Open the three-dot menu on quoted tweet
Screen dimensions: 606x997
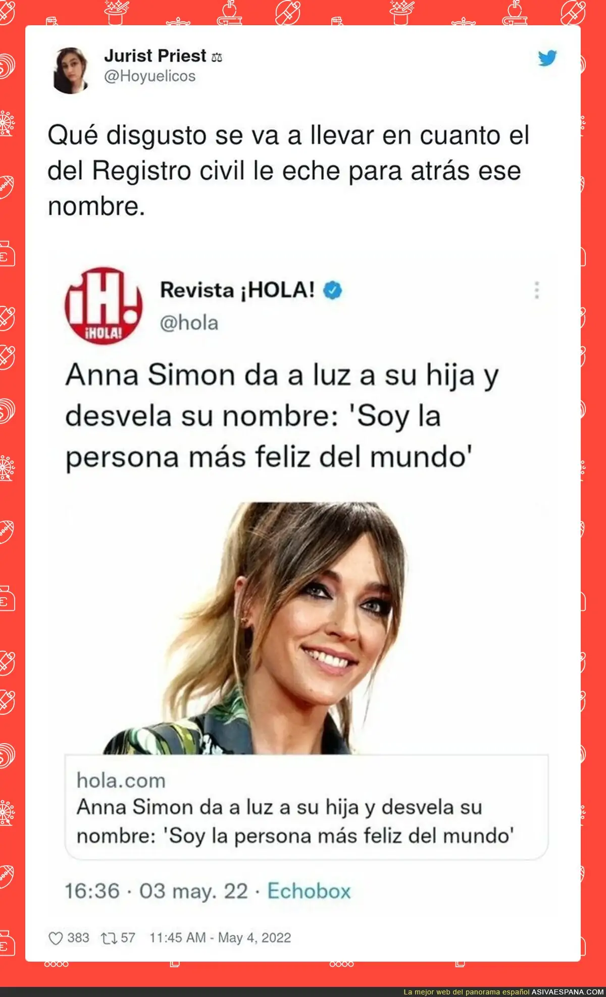tap(537, 290)
